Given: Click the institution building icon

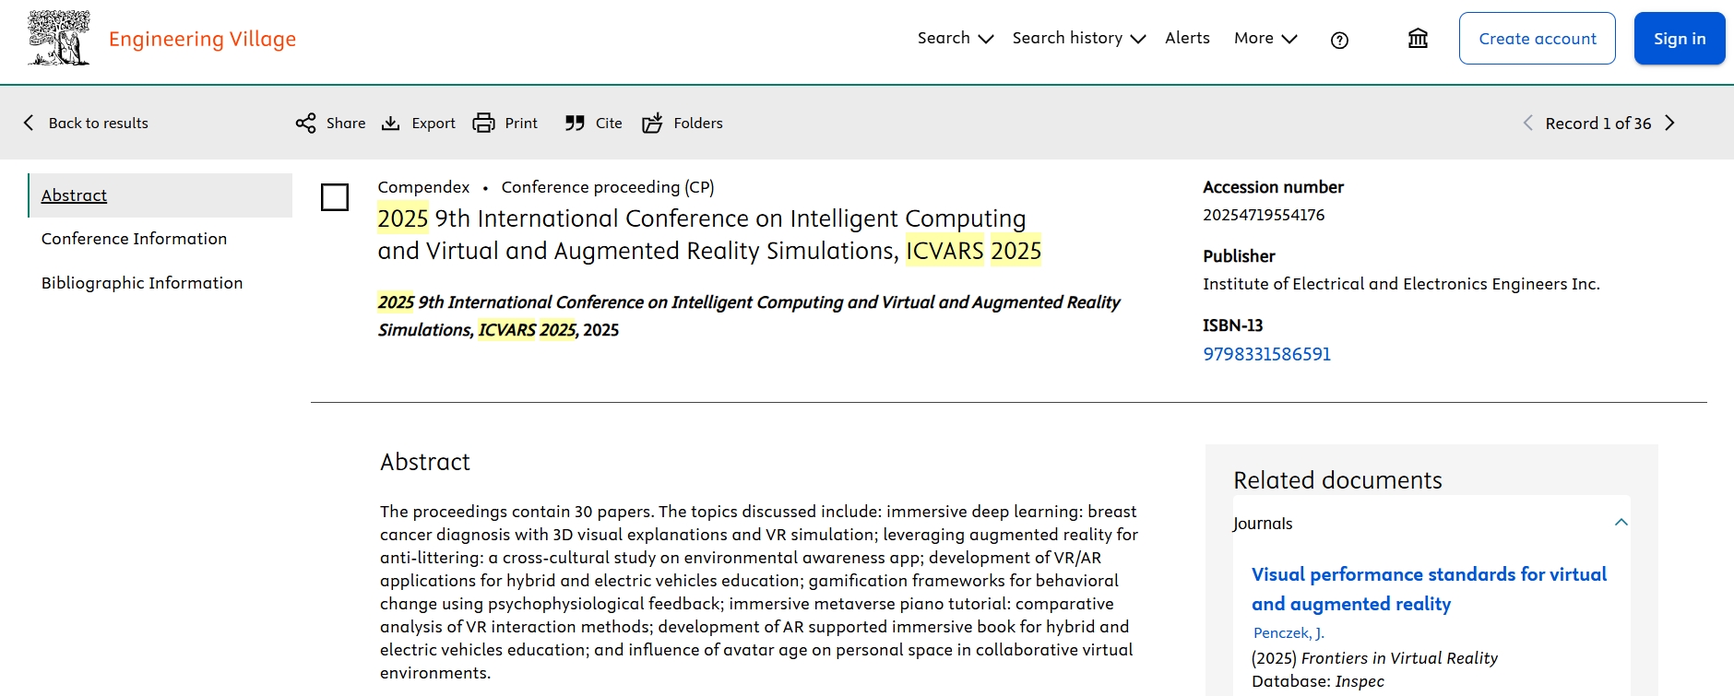Looking at the screenshot, I should coord(1418,39).
